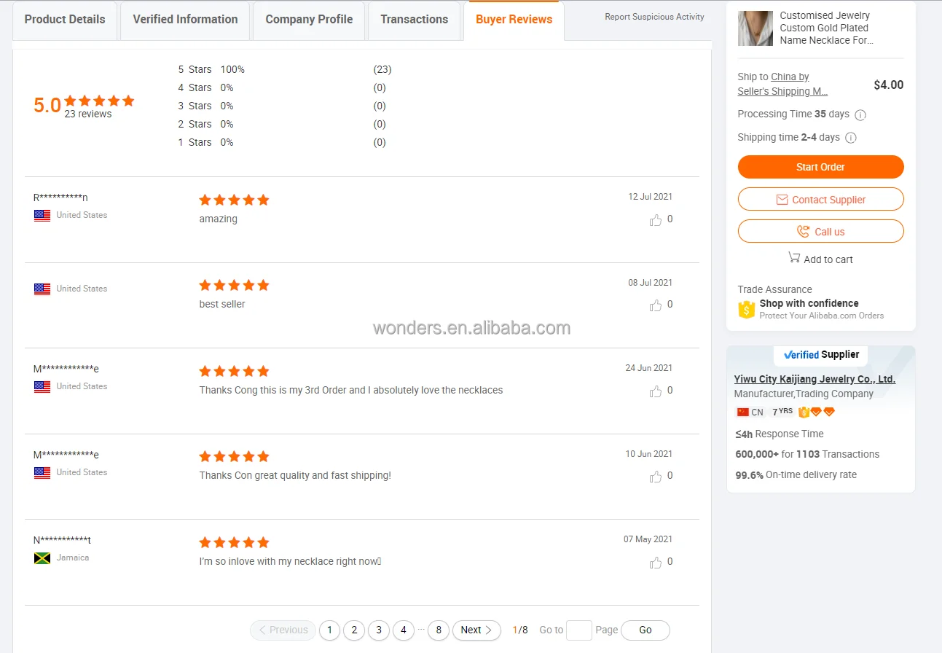The width and height of the screenshot is (942, 653).
Task: Click the Call us button
Action: (x=820, y=232)
